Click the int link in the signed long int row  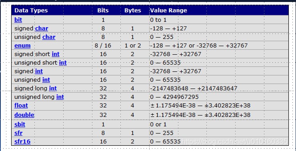(x=53, y=88)
